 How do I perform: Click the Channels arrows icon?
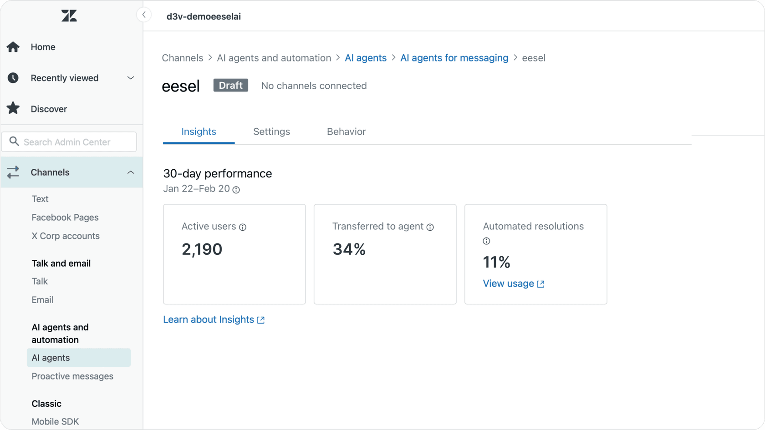pos(13,172)
